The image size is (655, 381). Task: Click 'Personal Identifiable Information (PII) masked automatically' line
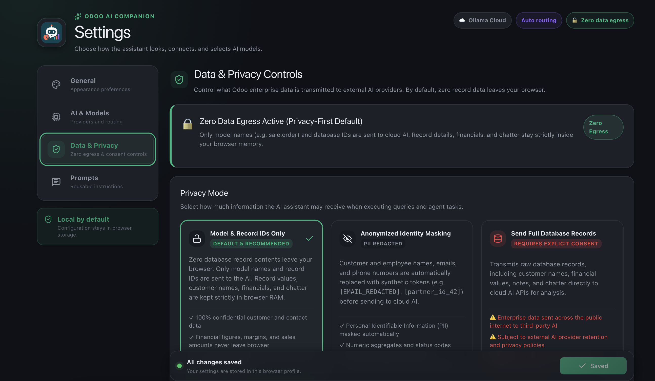394,330
